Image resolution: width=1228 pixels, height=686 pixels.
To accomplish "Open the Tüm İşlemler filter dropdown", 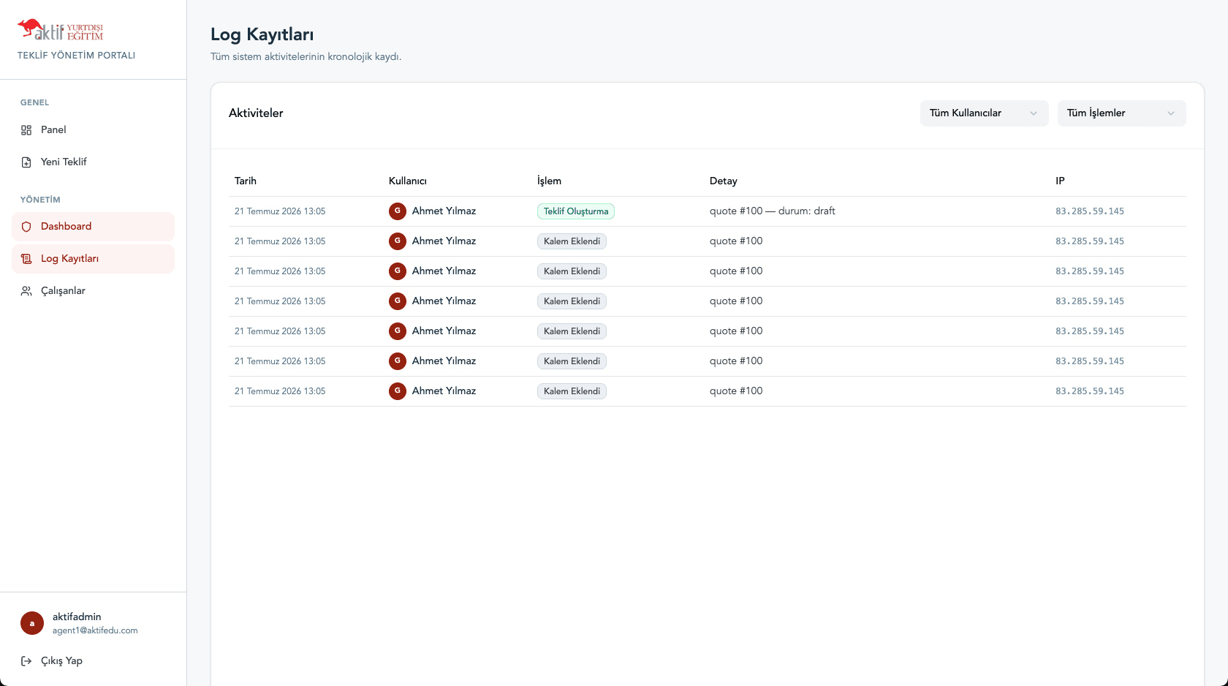I will (1121, 113).
